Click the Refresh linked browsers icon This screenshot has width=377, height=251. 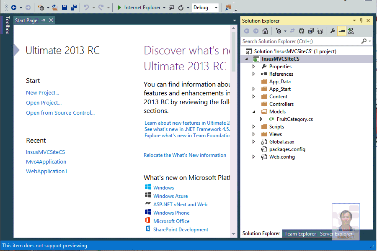(181, 8)
